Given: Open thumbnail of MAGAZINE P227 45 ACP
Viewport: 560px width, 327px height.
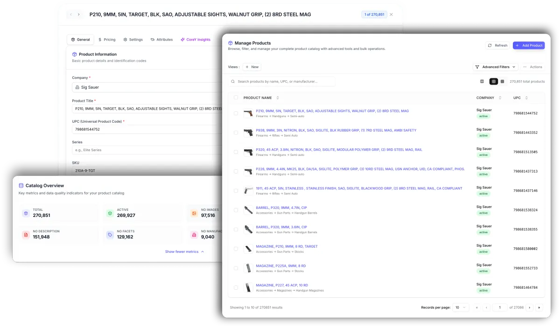Looking at the screenshot, I should point(248,287).
